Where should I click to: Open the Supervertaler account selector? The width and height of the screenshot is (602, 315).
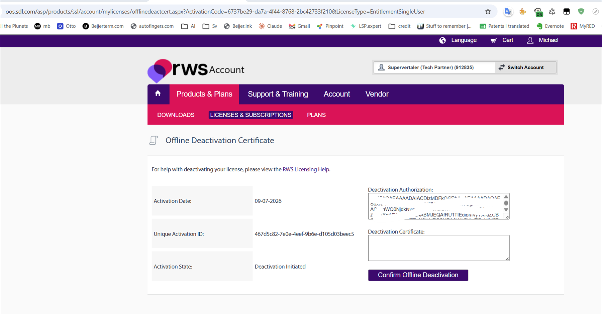(434, 67)
